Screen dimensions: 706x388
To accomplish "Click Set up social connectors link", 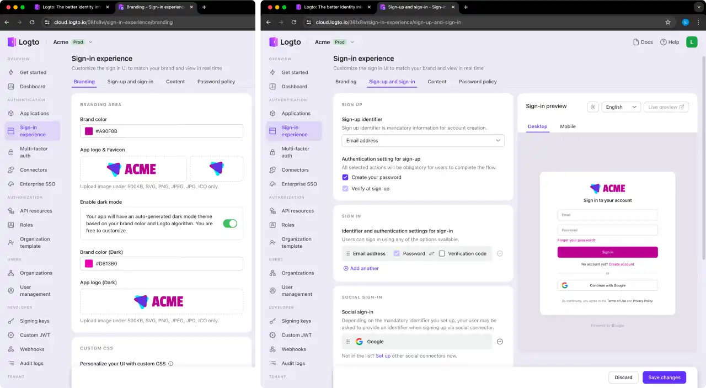I will coord(383,356).
